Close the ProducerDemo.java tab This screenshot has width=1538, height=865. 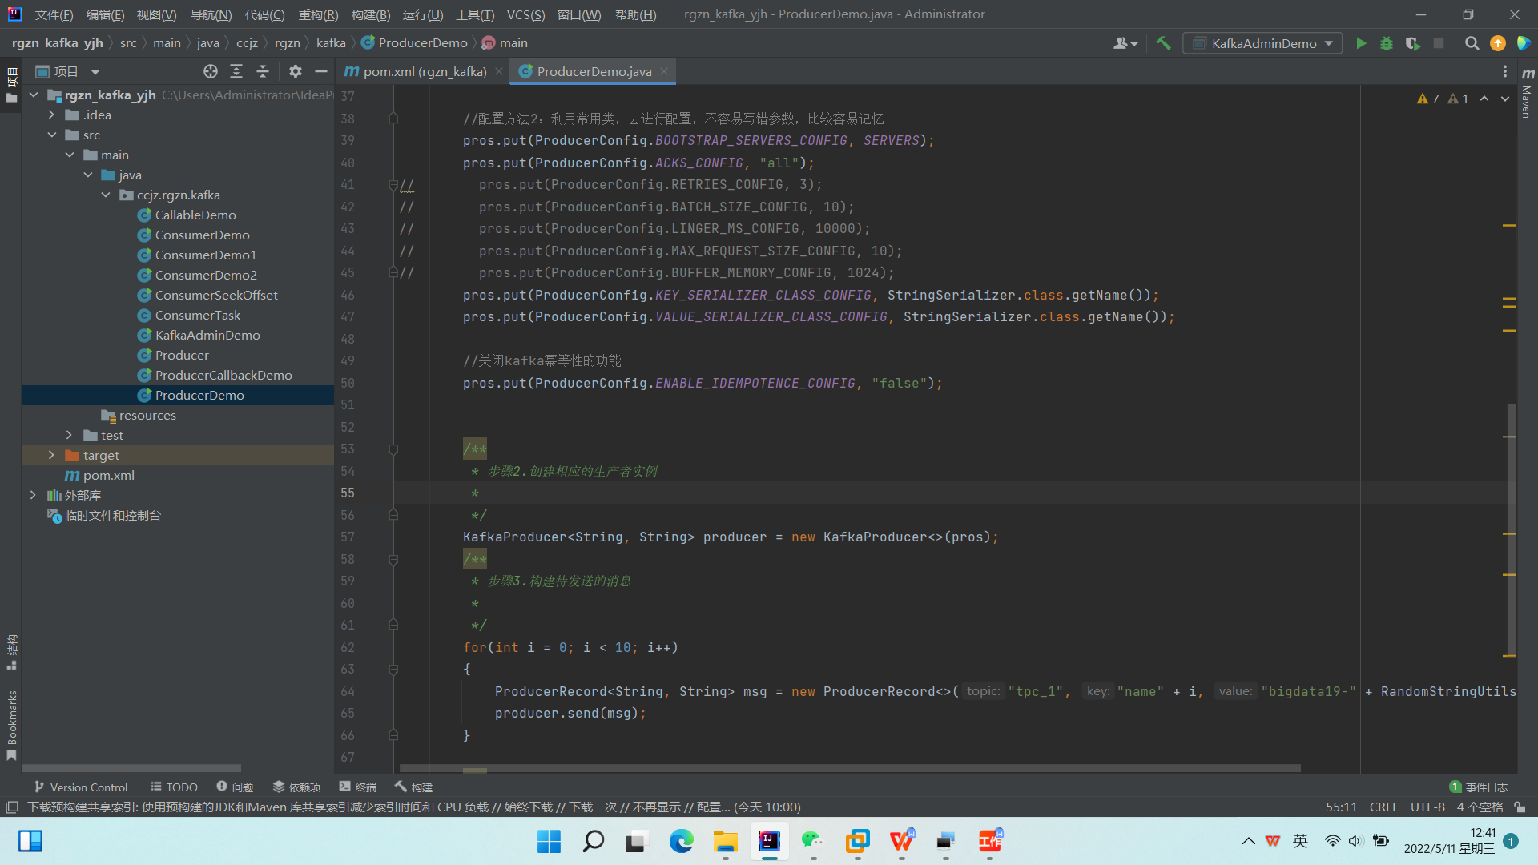[664, 71]
